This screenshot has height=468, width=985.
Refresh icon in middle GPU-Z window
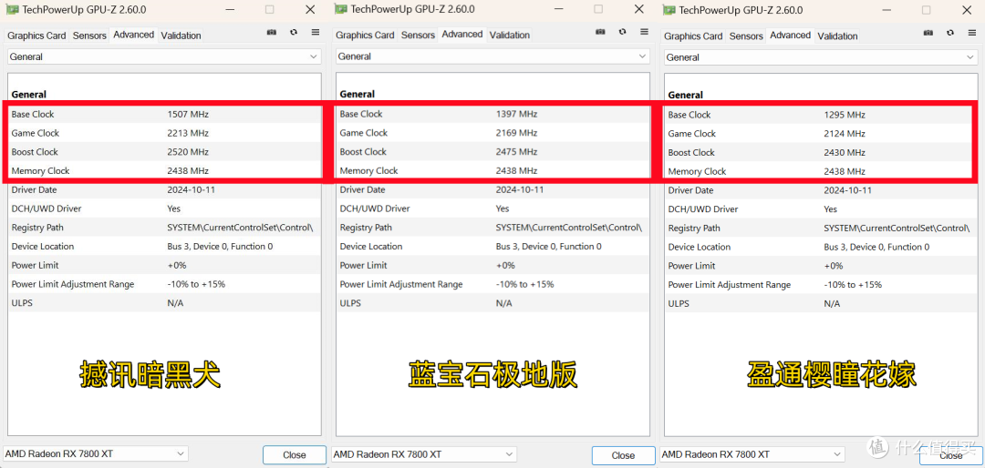click(x=622, y=32)
